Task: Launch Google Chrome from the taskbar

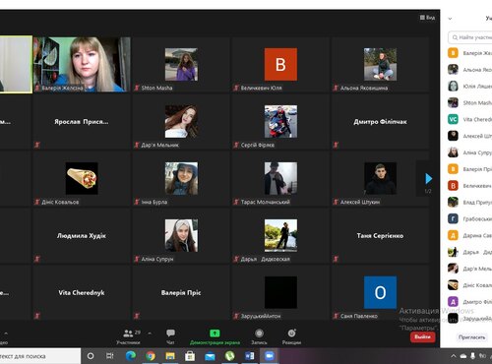Action: pos(151,356)
